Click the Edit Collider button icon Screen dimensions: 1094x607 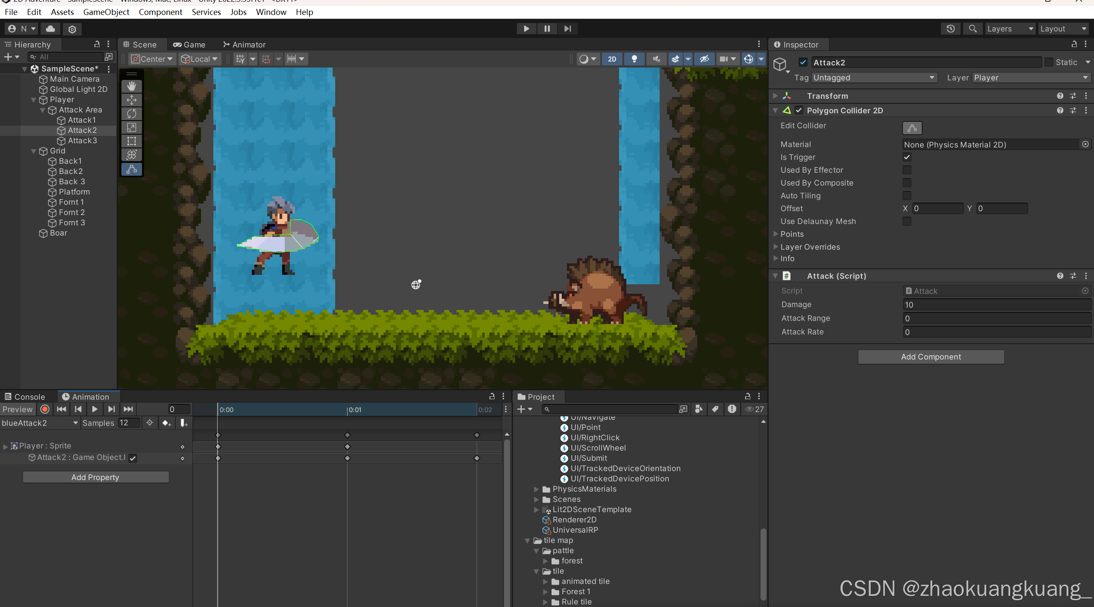click(x=911, y=127)
